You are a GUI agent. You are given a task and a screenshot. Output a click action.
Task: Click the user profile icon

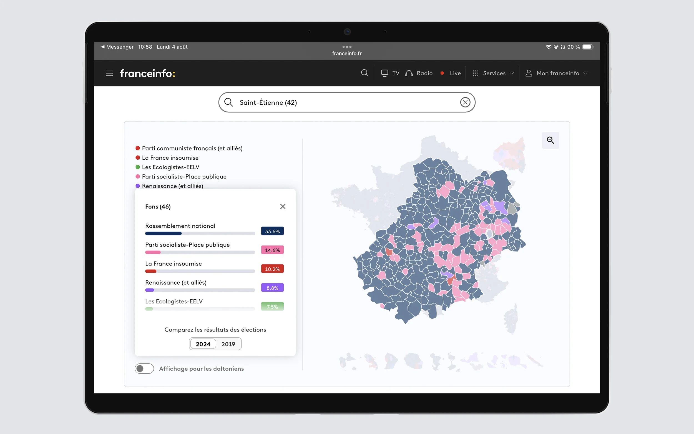tap(529, 73)
